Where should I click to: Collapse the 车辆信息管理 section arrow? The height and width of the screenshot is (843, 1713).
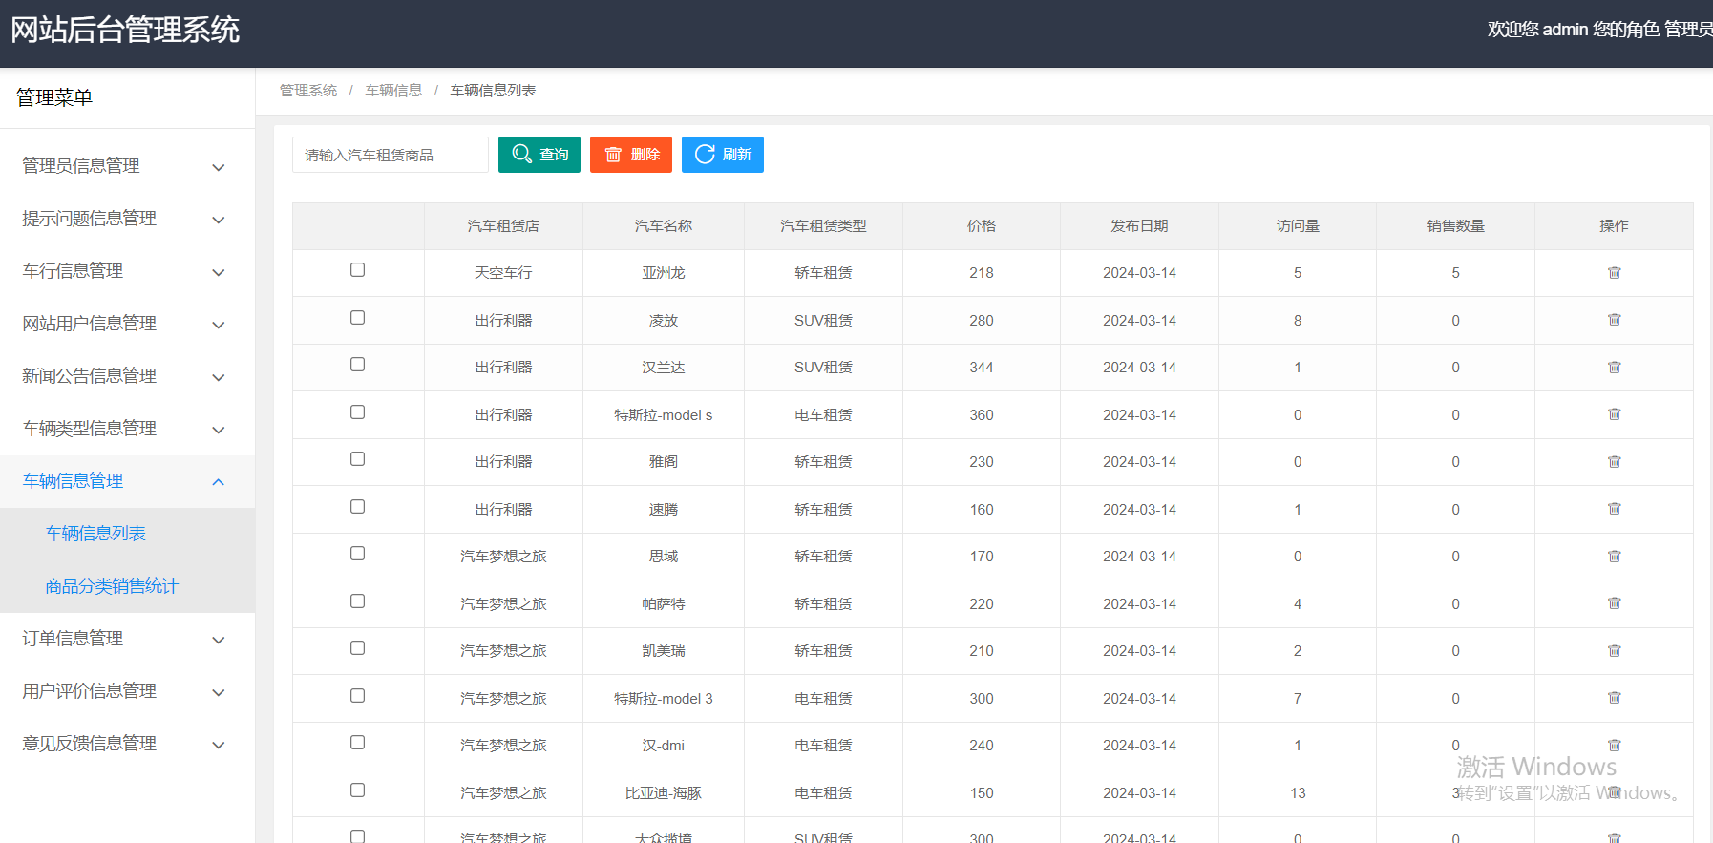click(219, 482)
